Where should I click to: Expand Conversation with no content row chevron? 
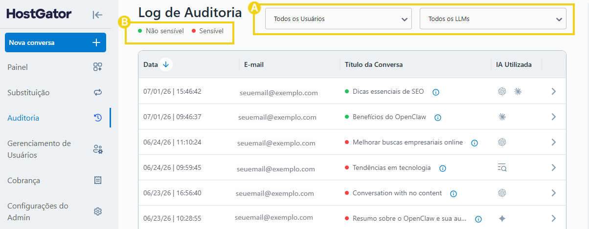point(554,193)
